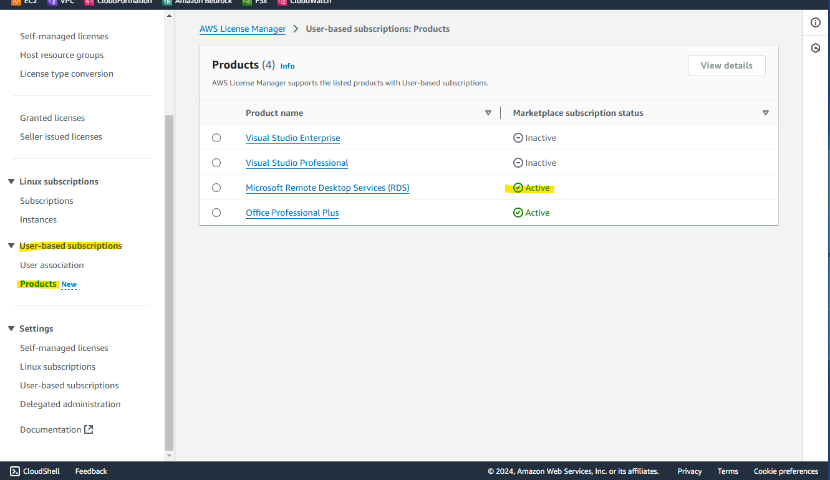Collapse the Settings section
The width and height of the screenshot is (830, 480).
point(11,329)
